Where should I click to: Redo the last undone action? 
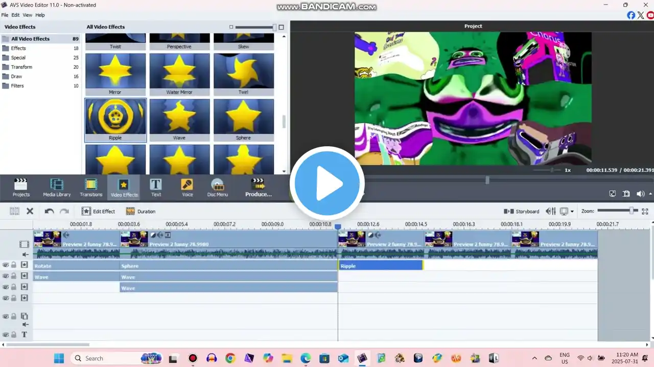click(64, 211)
